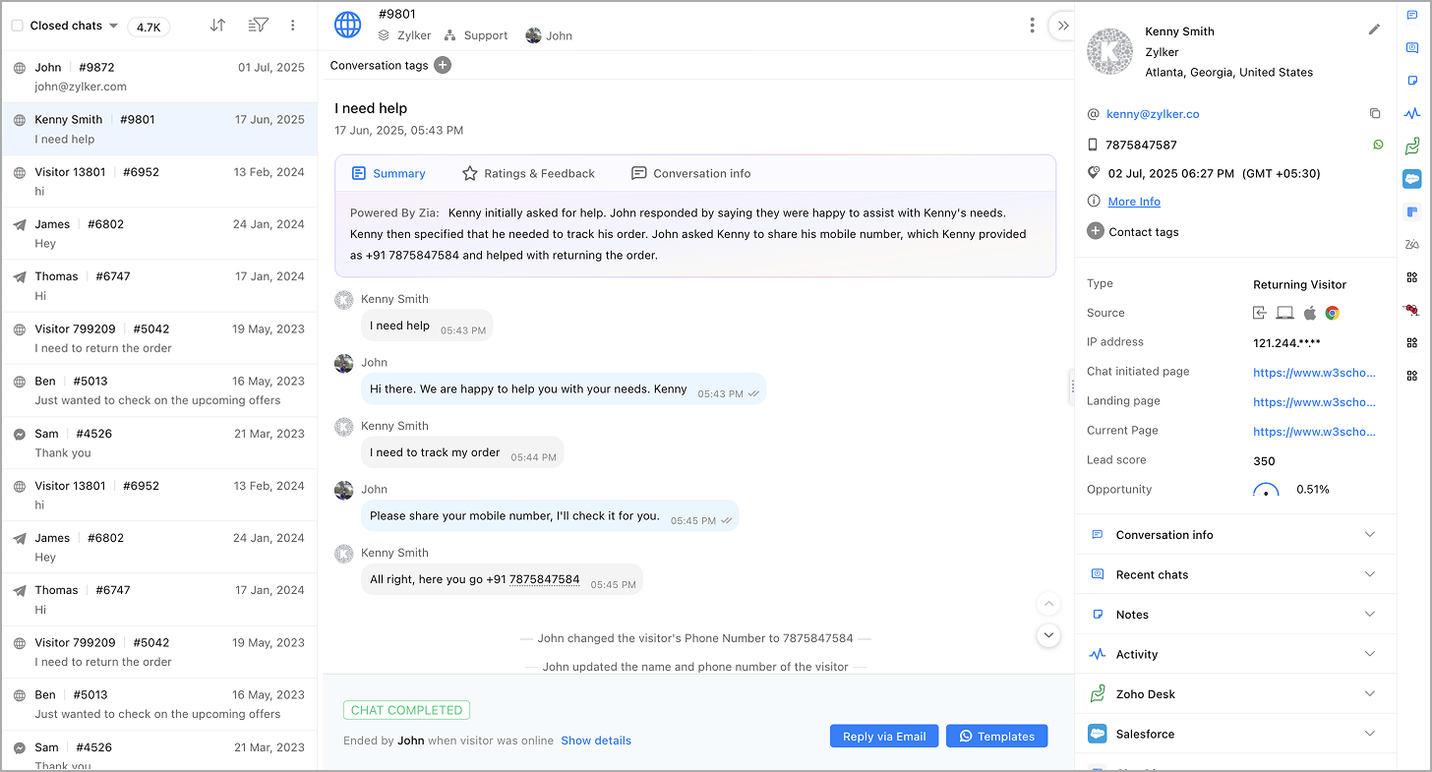
Task: Edit contact details with pencil icon
Action: coord(1374,30)
